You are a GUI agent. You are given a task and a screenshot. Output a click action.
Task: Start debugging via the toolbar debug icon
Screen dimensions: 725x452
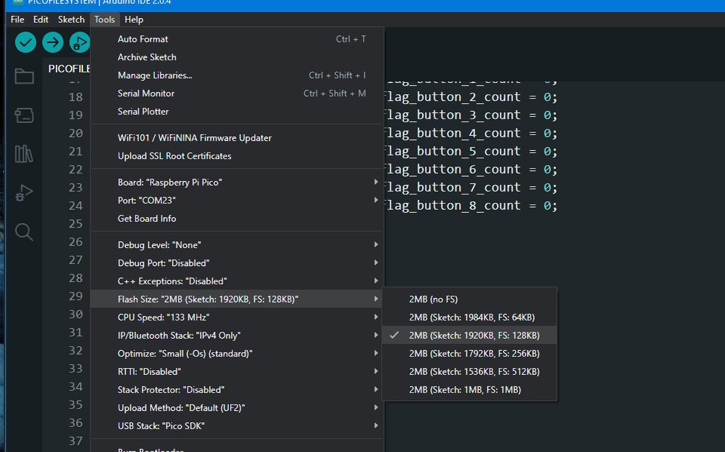tap(80, 42)
